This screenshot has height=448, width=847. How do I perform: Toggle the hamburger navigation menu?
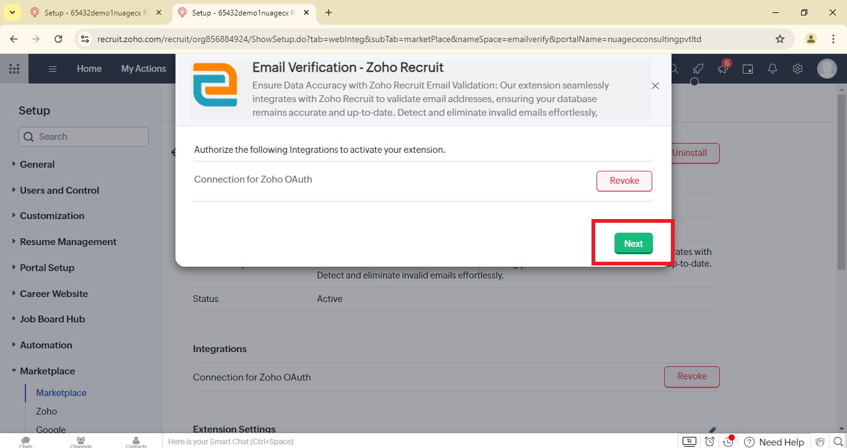click(53, 69)
